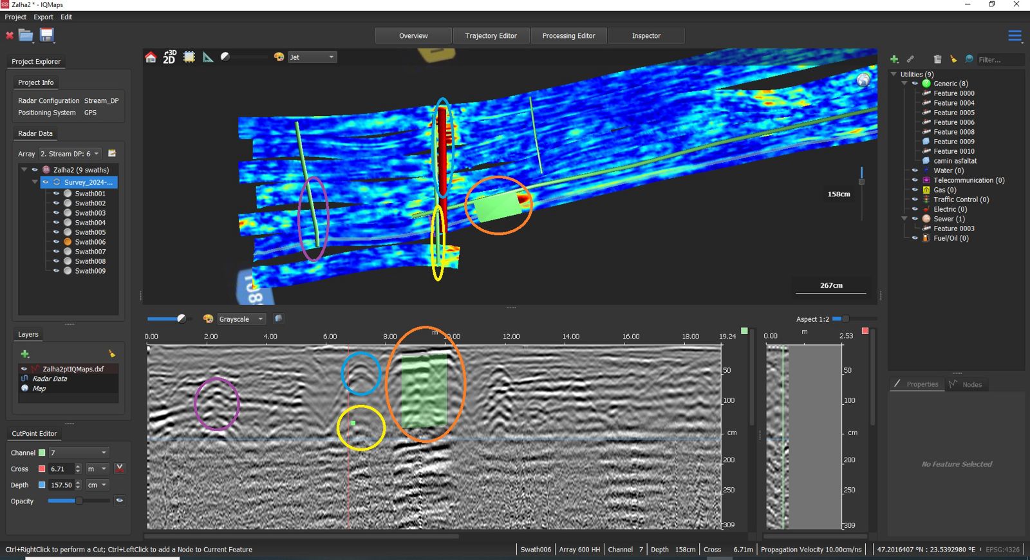
Task: Click the search magnifier beside Filter box
Action: click(969, 59)
